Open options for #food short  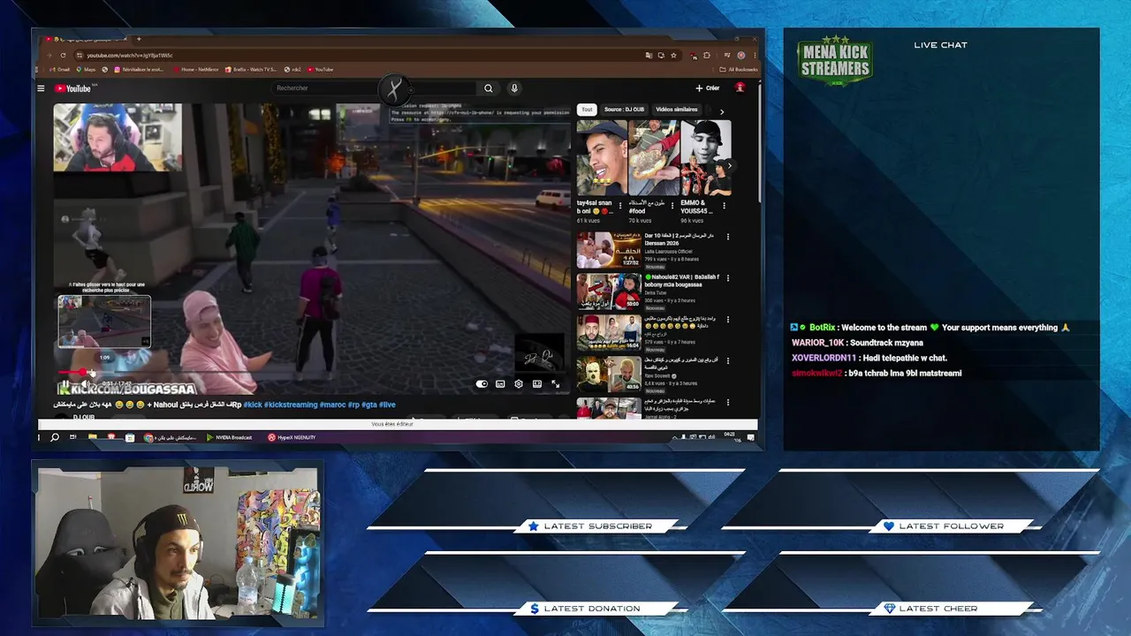[672, 206]
